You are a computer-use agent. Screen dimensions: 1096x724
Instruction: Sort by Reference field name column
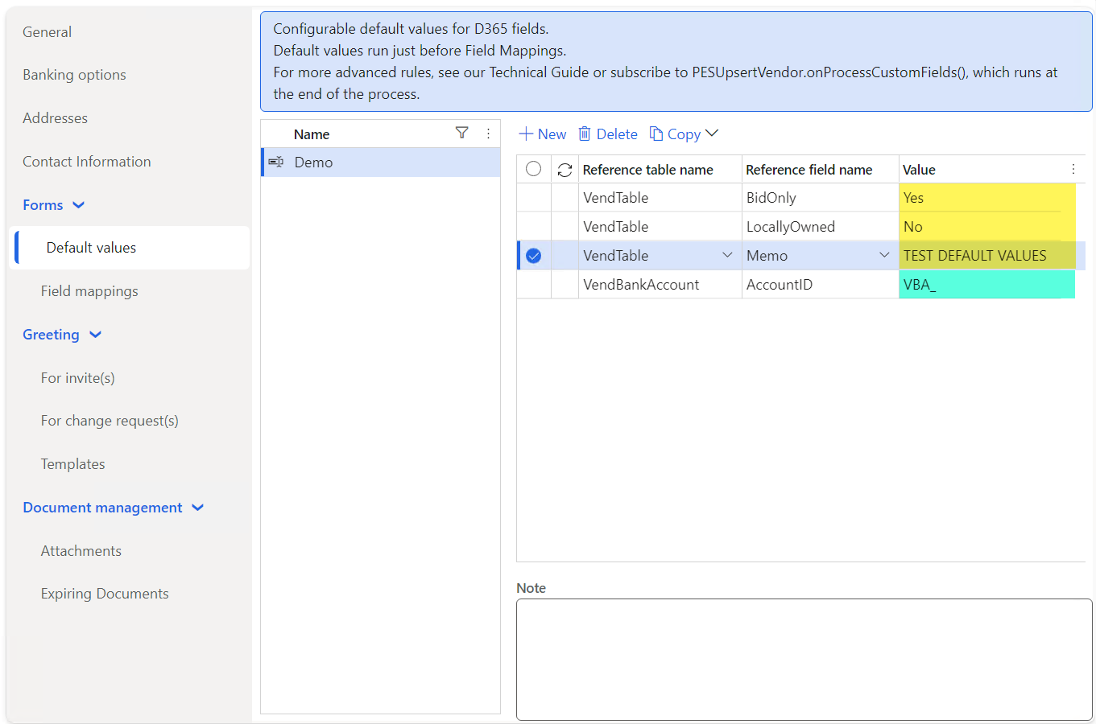click(x=809, y=170)
